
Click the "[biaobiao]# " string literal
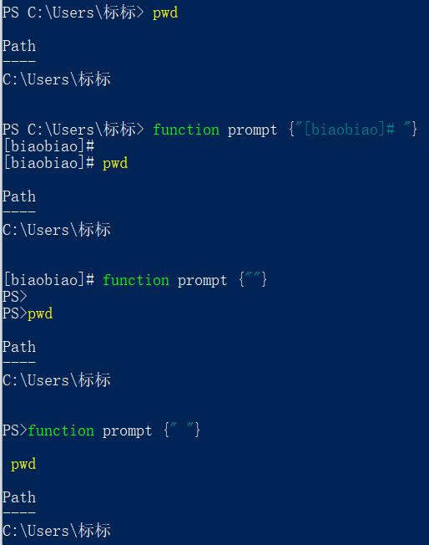353,130
